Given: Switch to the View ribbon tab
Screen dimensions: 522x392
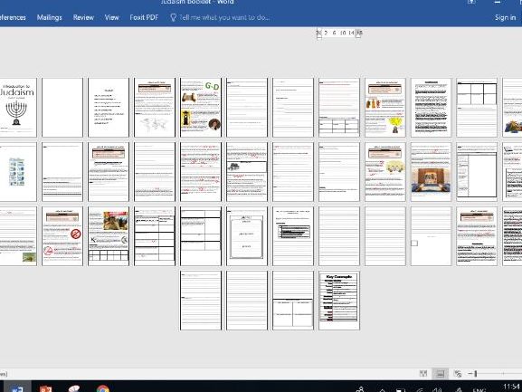Looking at the screenshot, I should point(111,17).
